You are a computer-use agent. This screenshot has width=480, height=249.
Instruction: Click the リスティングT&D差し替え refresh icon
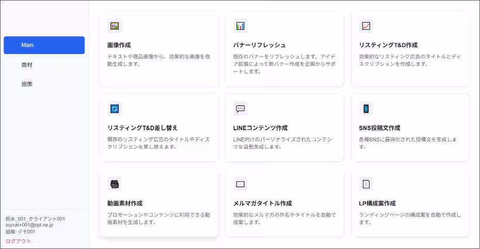coord(115,108)
